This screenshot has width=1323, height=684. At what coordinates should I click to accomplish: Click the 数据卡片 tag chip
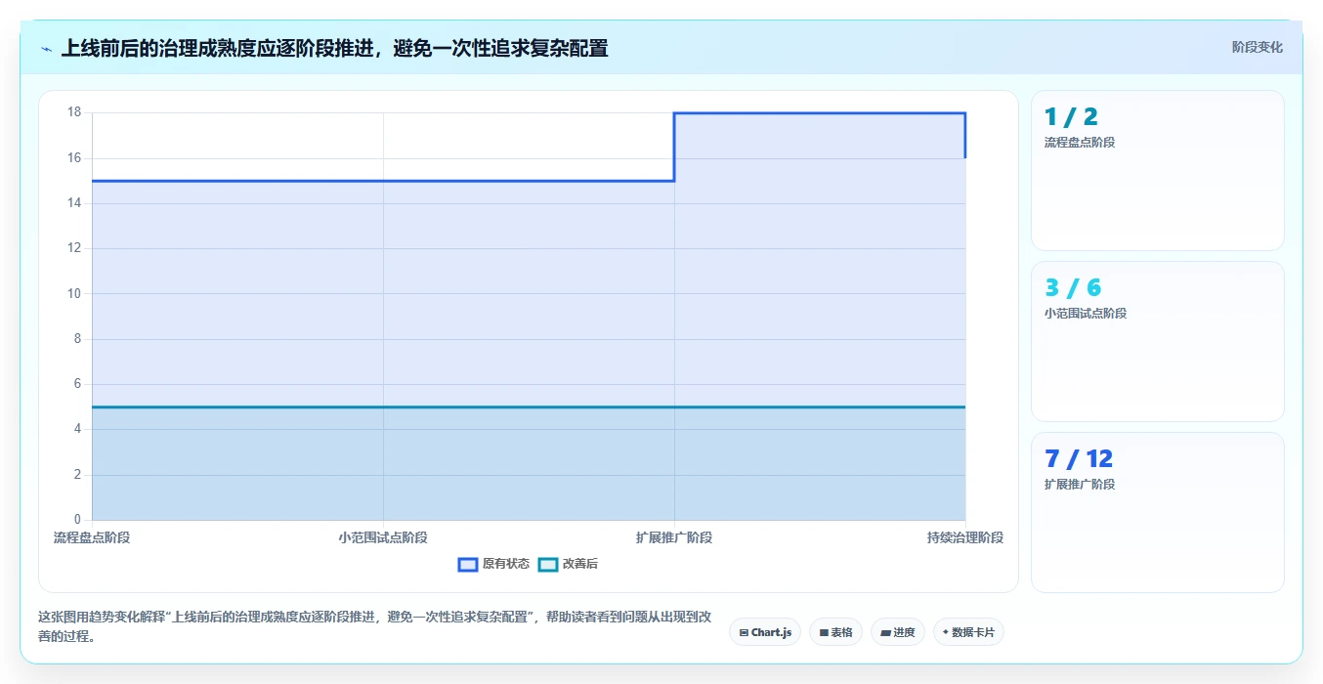click(x=968, y=632)
